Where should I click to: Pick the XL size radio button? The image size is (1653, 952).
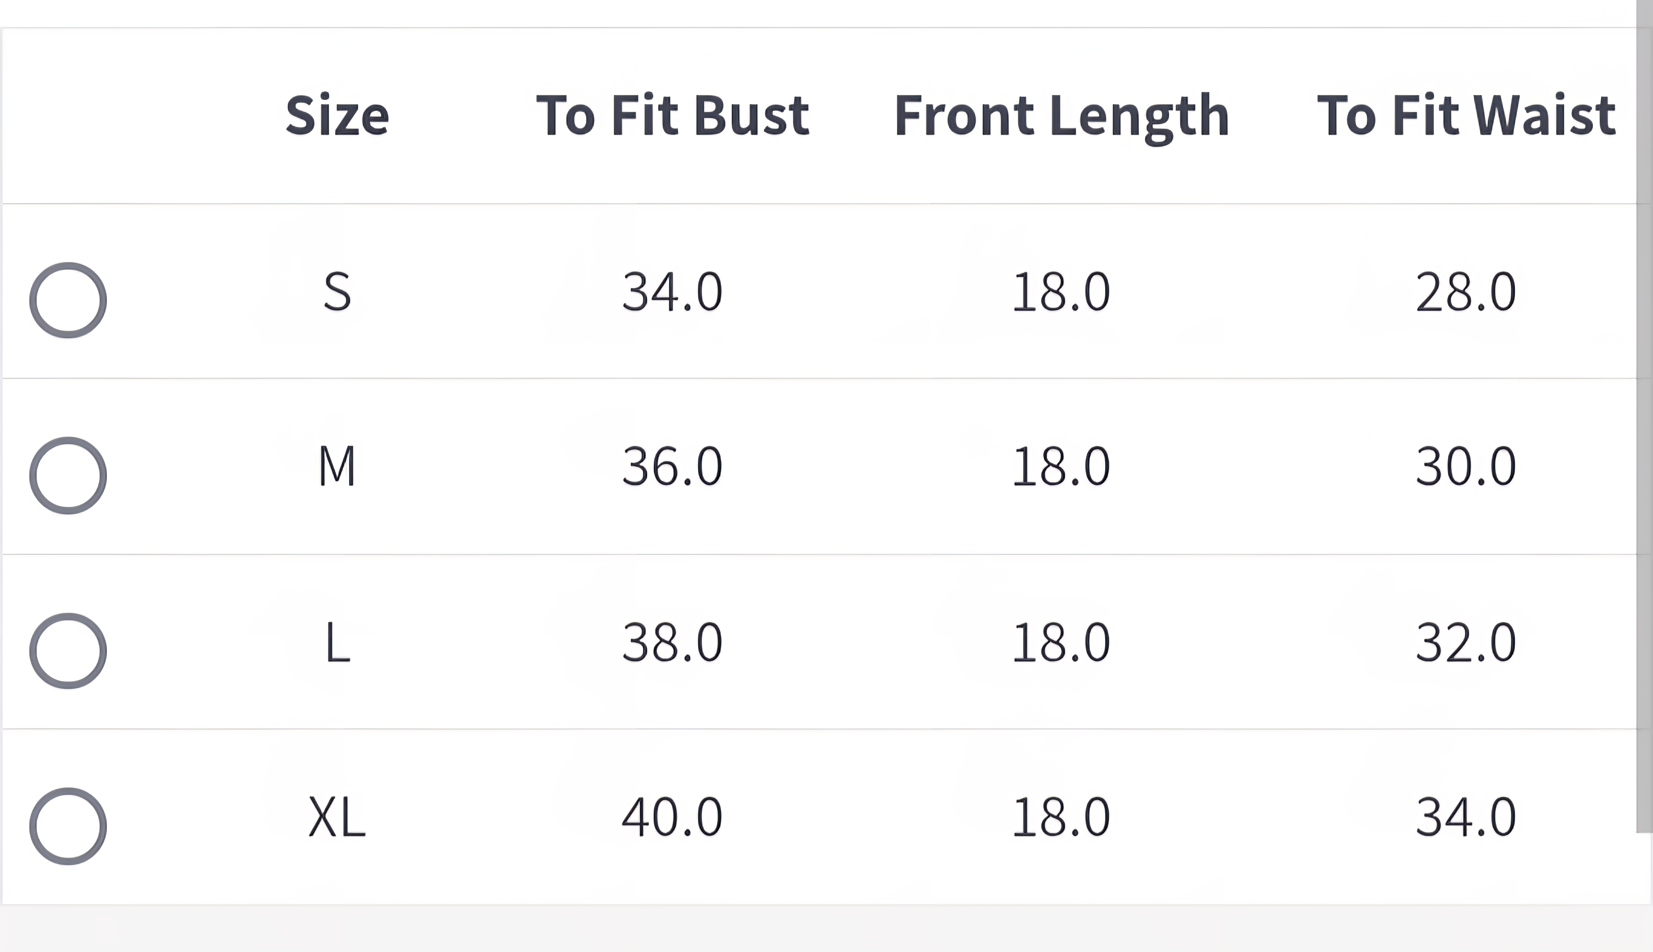click(x=68, y=826)
